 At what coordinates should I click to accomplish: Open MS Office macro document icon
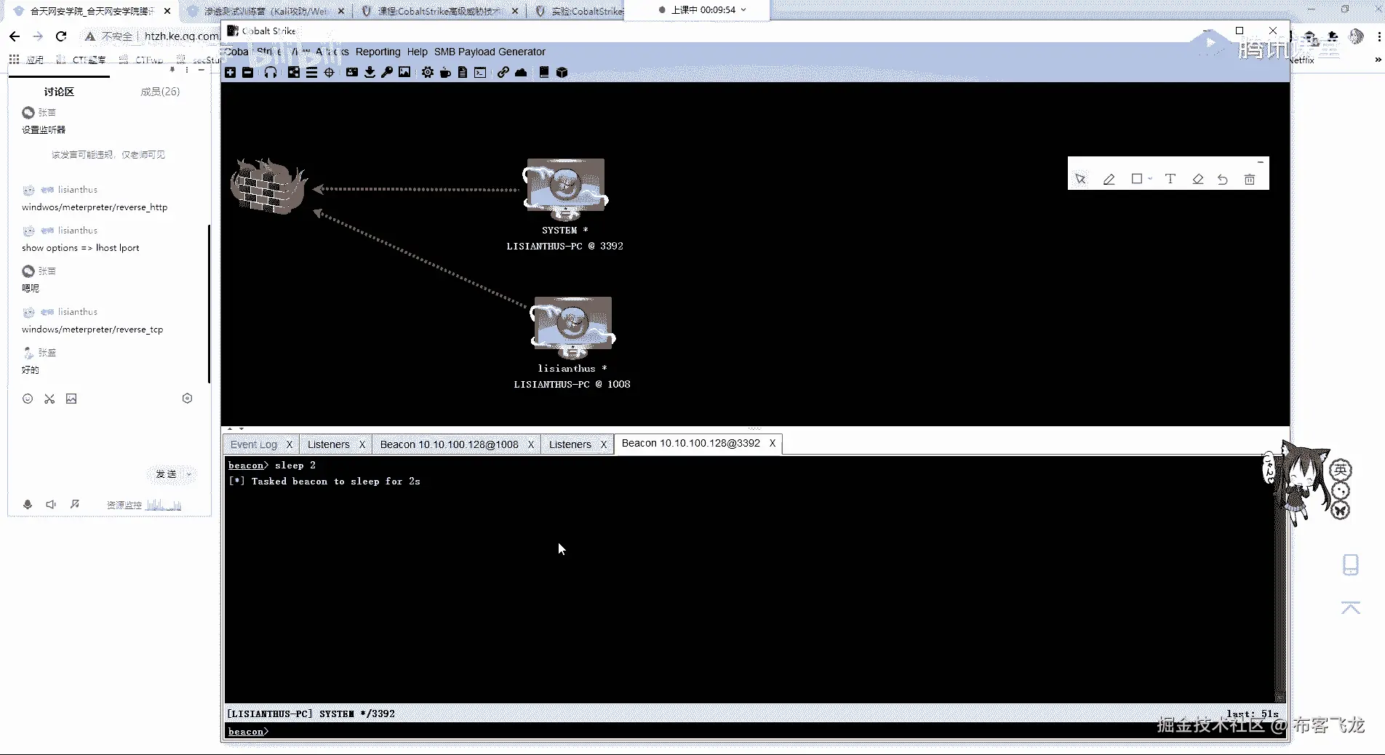(463, 72)
